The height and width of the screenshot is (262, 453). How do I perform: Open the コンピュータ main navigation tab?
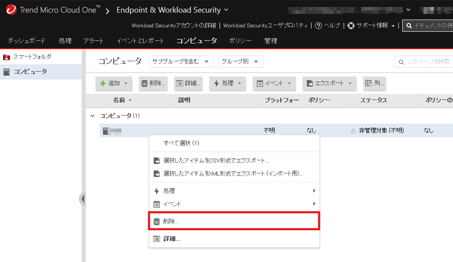(x=197, y=41)
